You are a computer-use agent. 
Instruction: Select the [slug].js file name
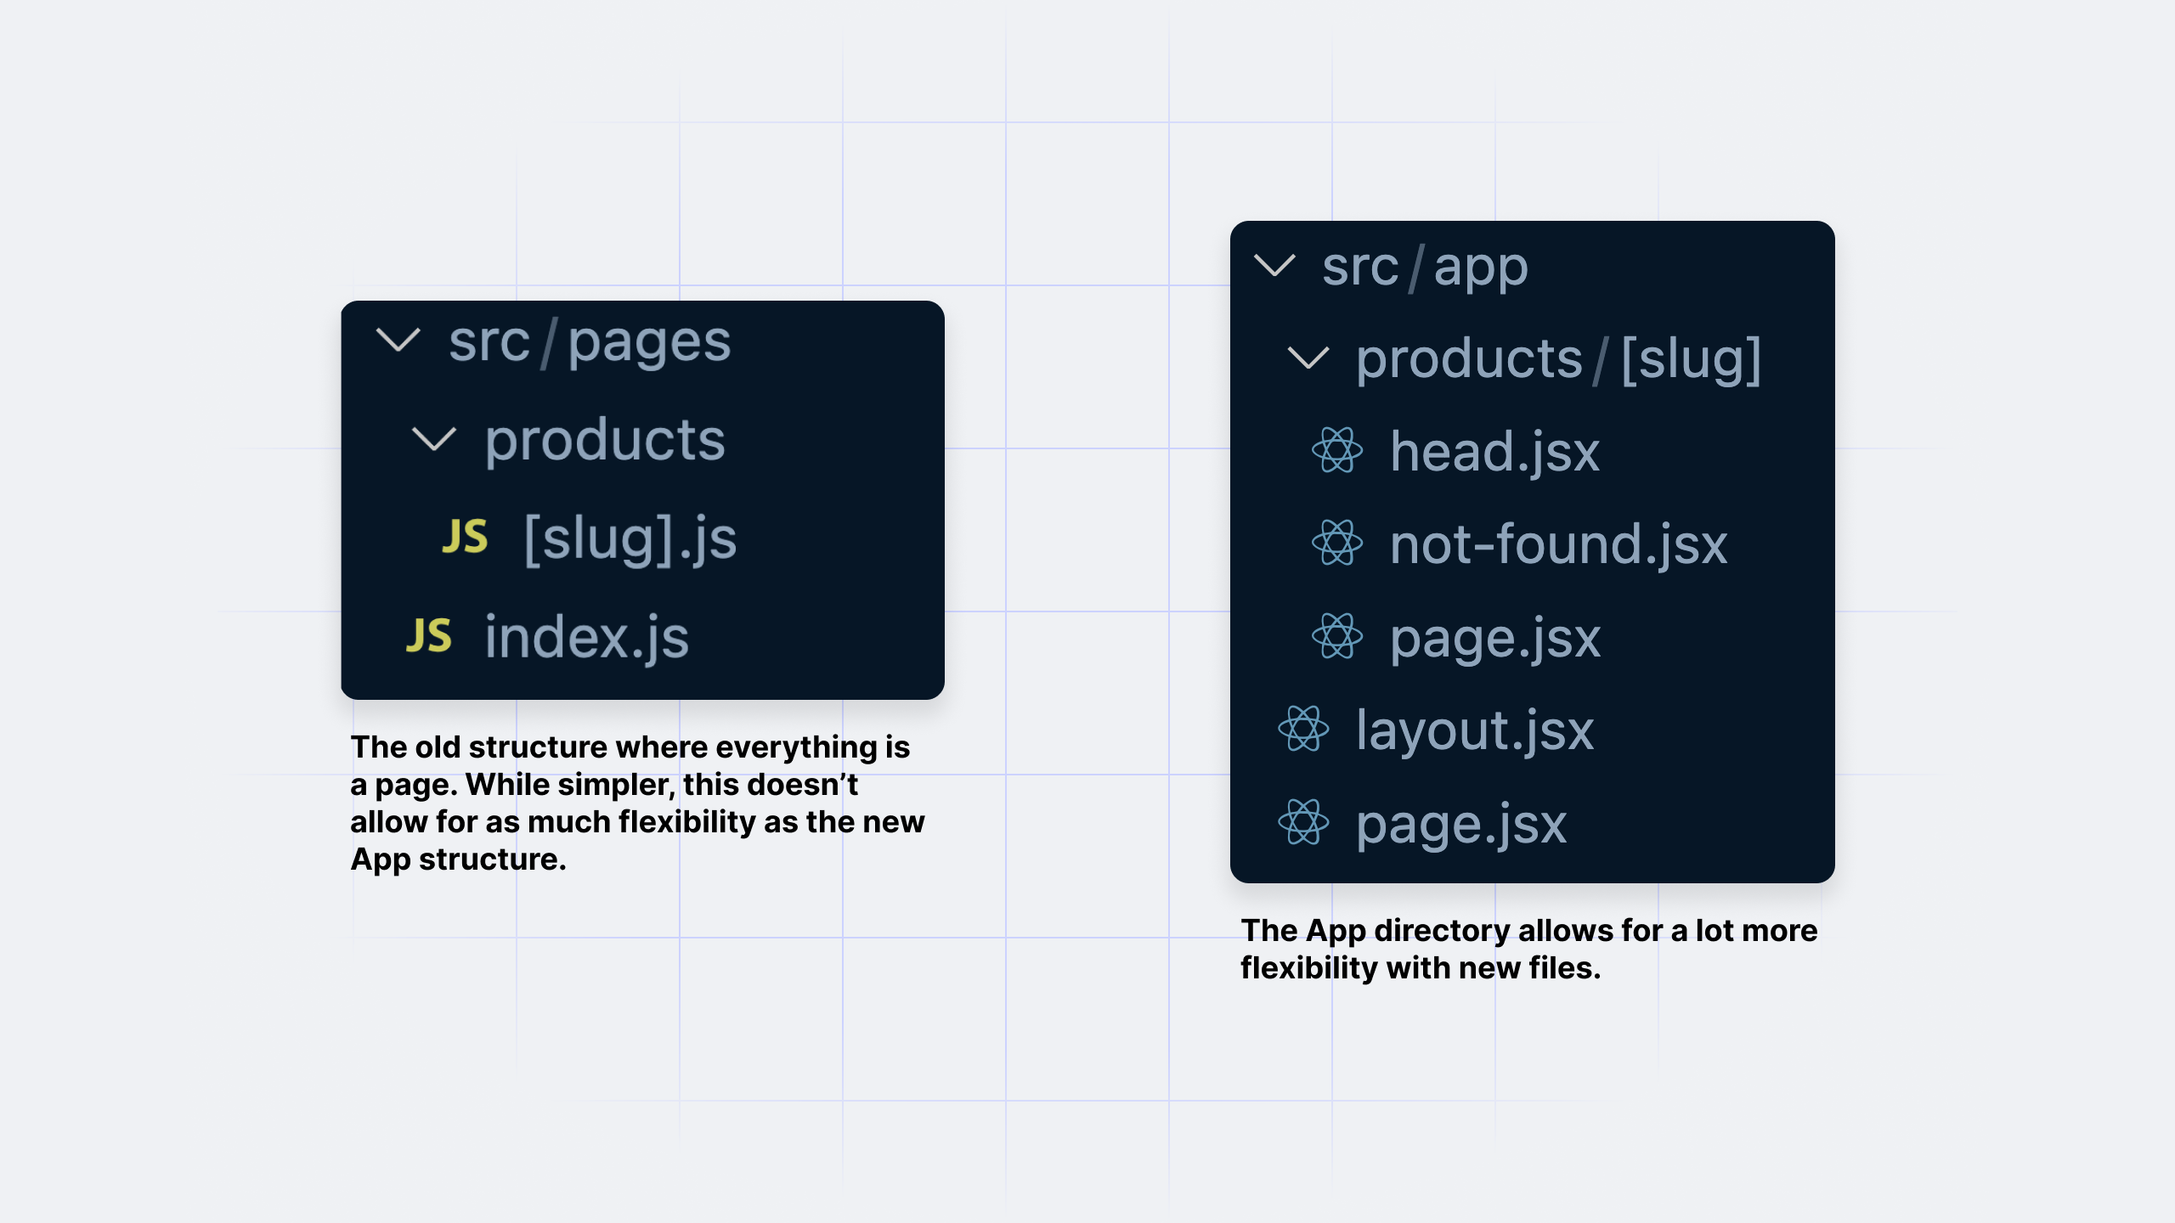630,538
